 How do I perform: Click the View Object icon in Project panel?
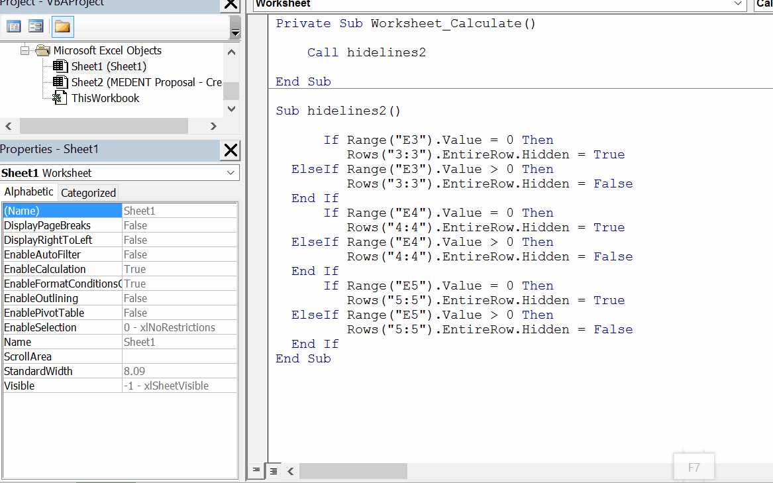coord(36,26)
